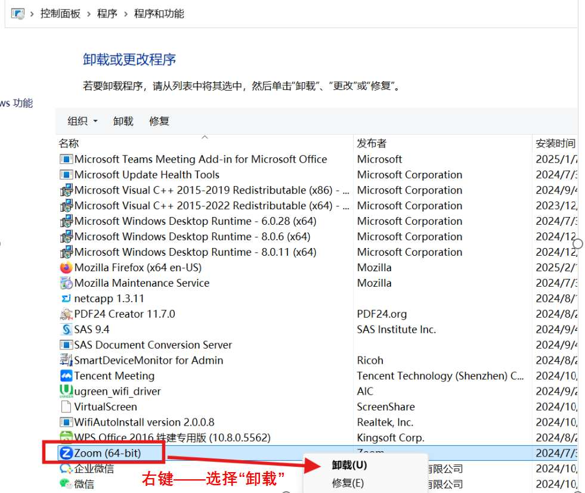Click the Ricoh publisher cell
This screenshot has height=493, width=585.
[370, 360]
